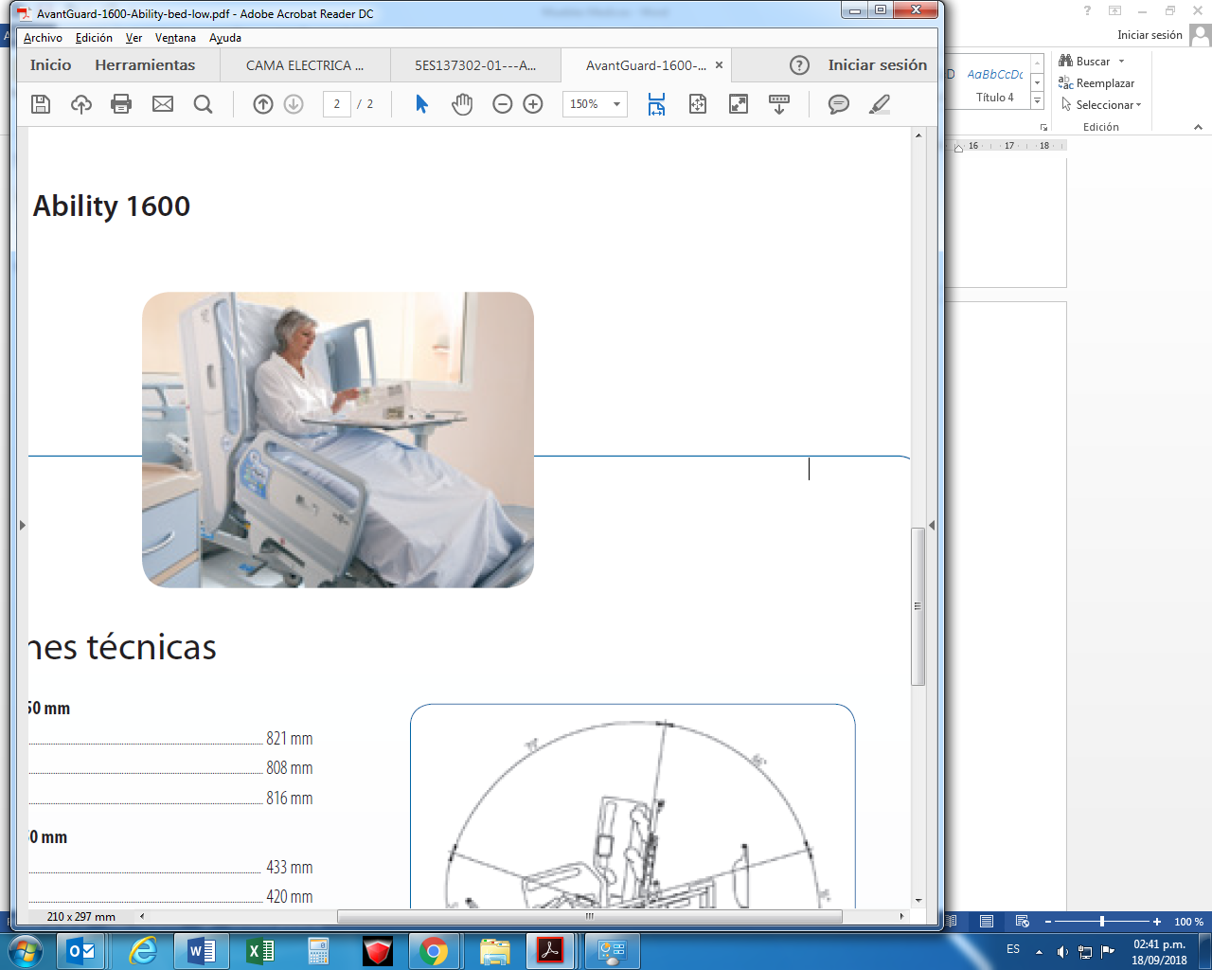Toggle fit width scrolling mode

[x=656, y=104]
